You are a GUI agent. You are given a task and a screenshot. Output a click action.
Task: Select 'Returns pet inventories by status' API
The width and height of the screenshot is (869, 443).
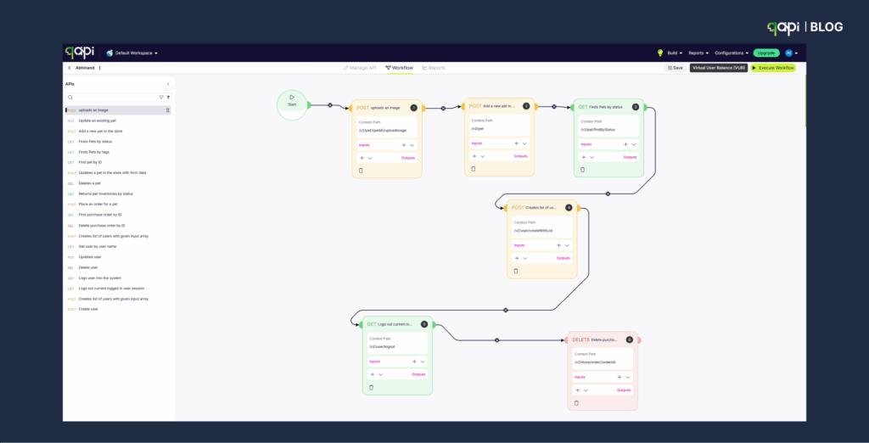[x=106, y=194]
